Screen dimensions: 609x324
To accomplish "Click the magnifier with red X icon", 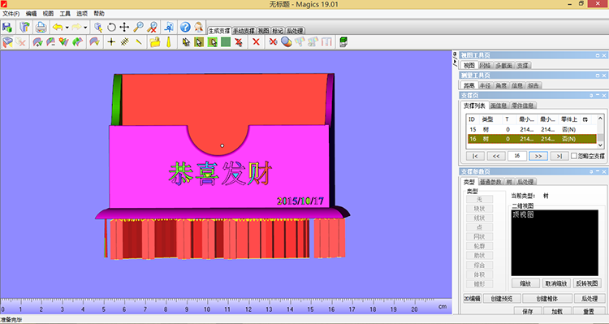I will (x=152, y=27).
